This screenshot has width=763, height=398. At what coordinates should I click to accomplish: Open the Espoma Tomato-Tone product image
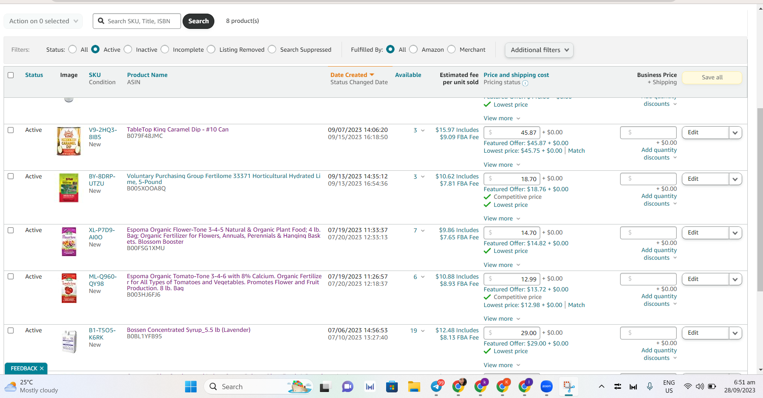click(69, 288)
